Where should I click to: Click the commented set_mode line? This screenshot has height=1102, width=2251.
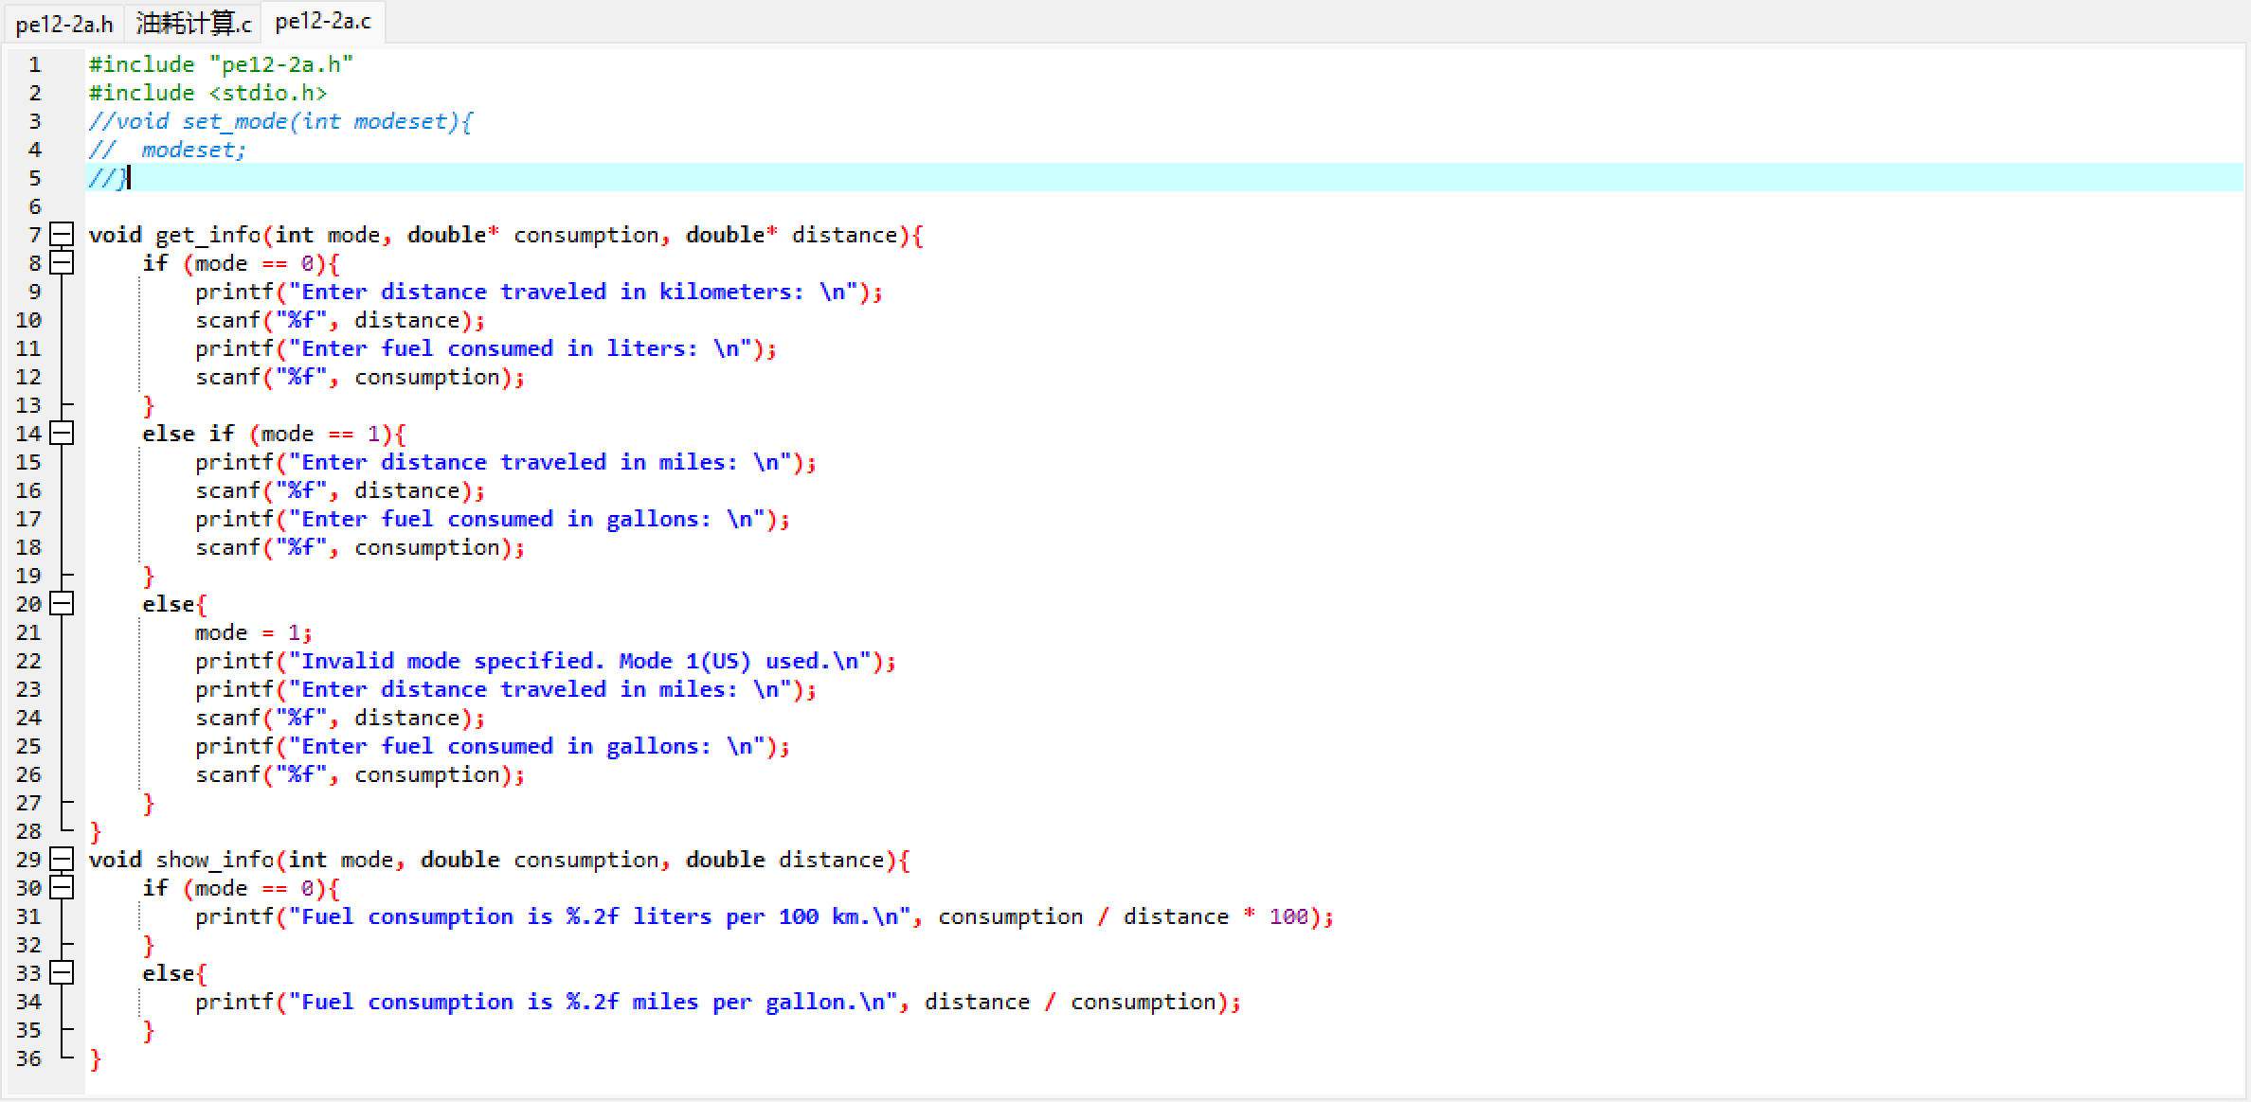(280, 121)
